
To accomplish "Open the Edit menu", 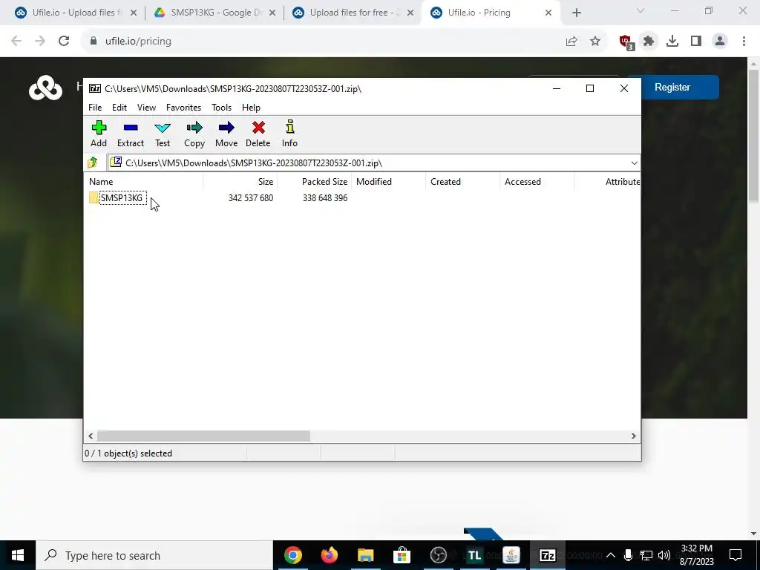I will (119, 108).
